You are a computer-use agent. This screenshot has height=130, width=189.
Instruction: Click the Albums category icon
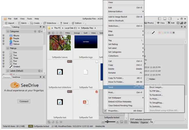(11, 36)
